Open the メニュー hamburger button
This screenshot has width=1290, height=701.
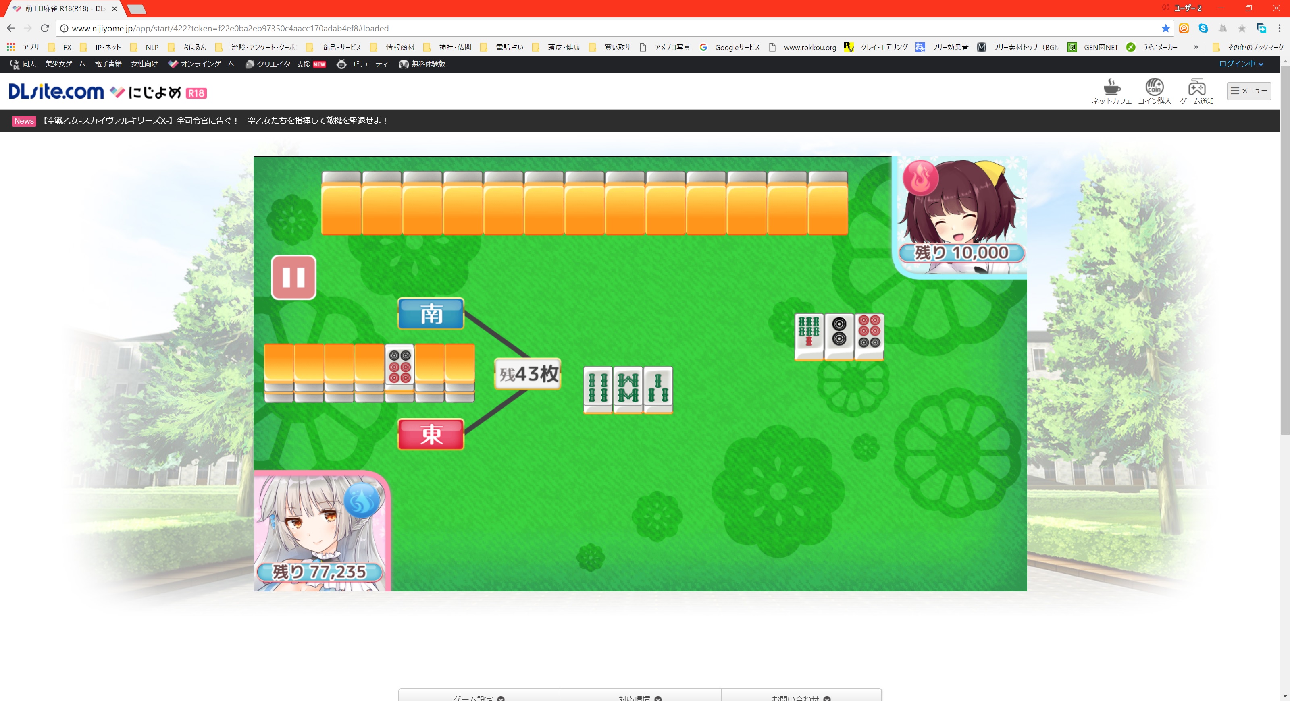tap(1248, 91)
